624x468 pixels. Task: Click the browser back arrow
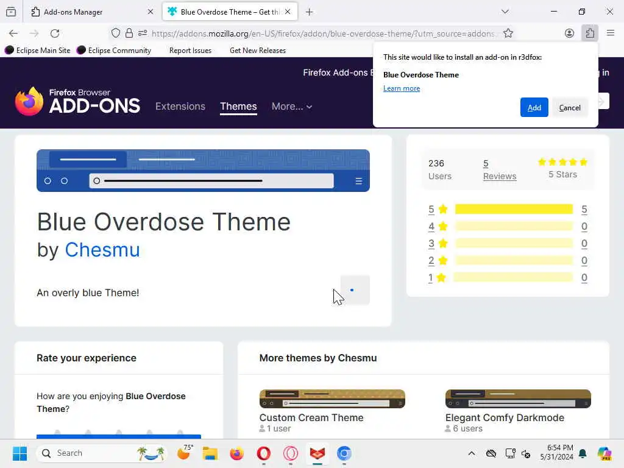tap(13, 34)
